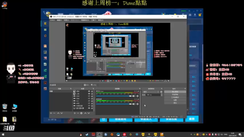The image size is (244, 137).
Task: Add a new scene with the plus icon
Action: click(51, 113)
